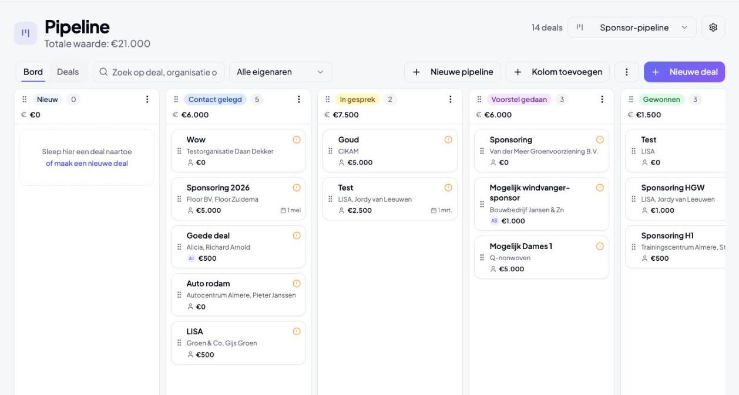Image resolution: width=739 pixels, height=395 pixels.
Task: Click the warning icon on LISA deal card
Action: (x=297, y=332)
